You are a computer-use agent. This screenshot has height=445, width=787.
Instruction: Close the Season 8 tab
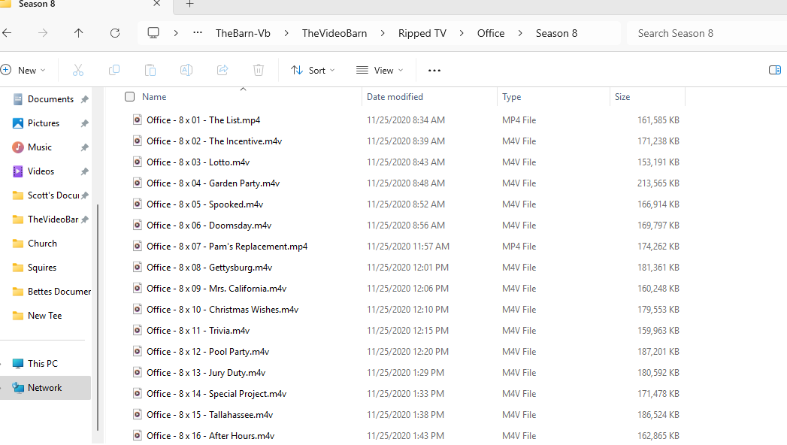(156, 4)
